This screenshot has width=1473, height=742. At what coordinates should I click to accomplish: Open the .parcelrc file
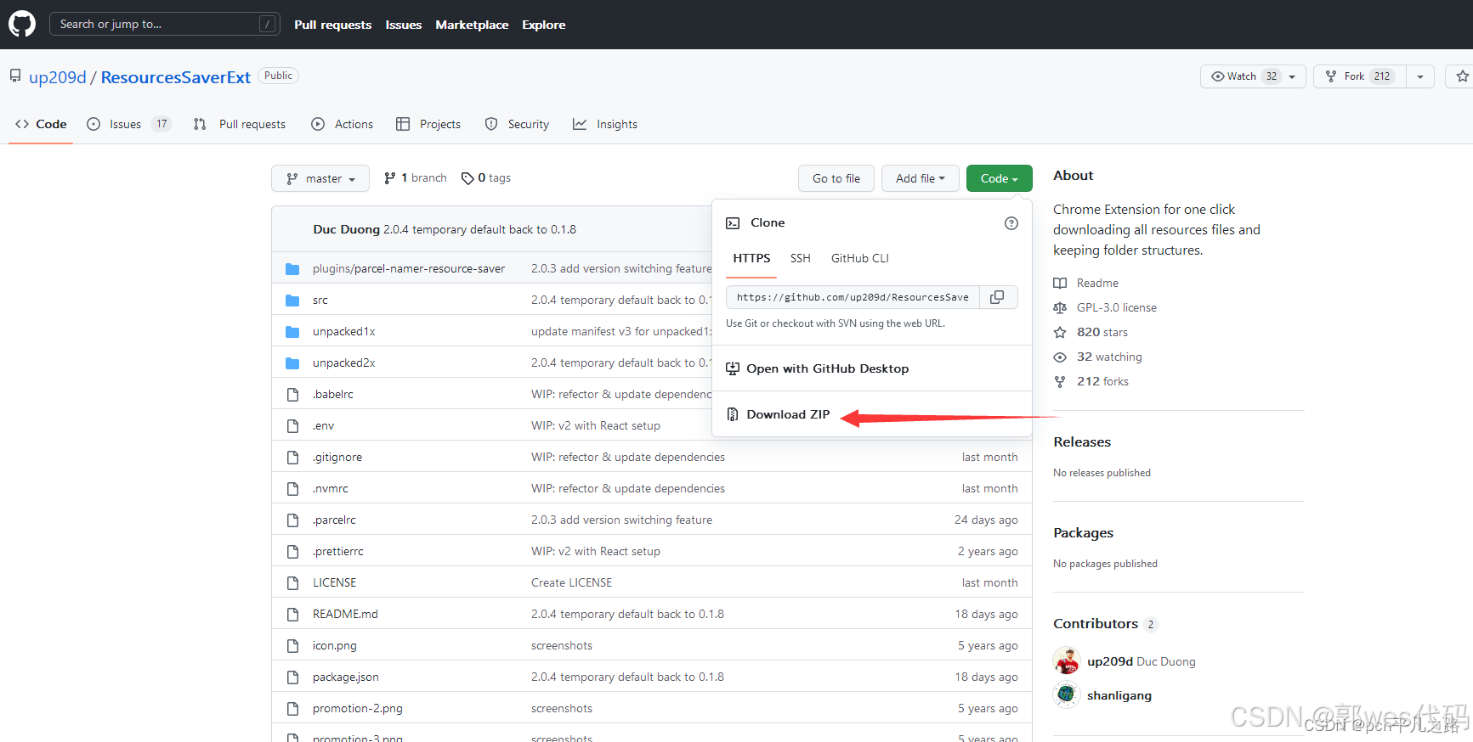334,520
